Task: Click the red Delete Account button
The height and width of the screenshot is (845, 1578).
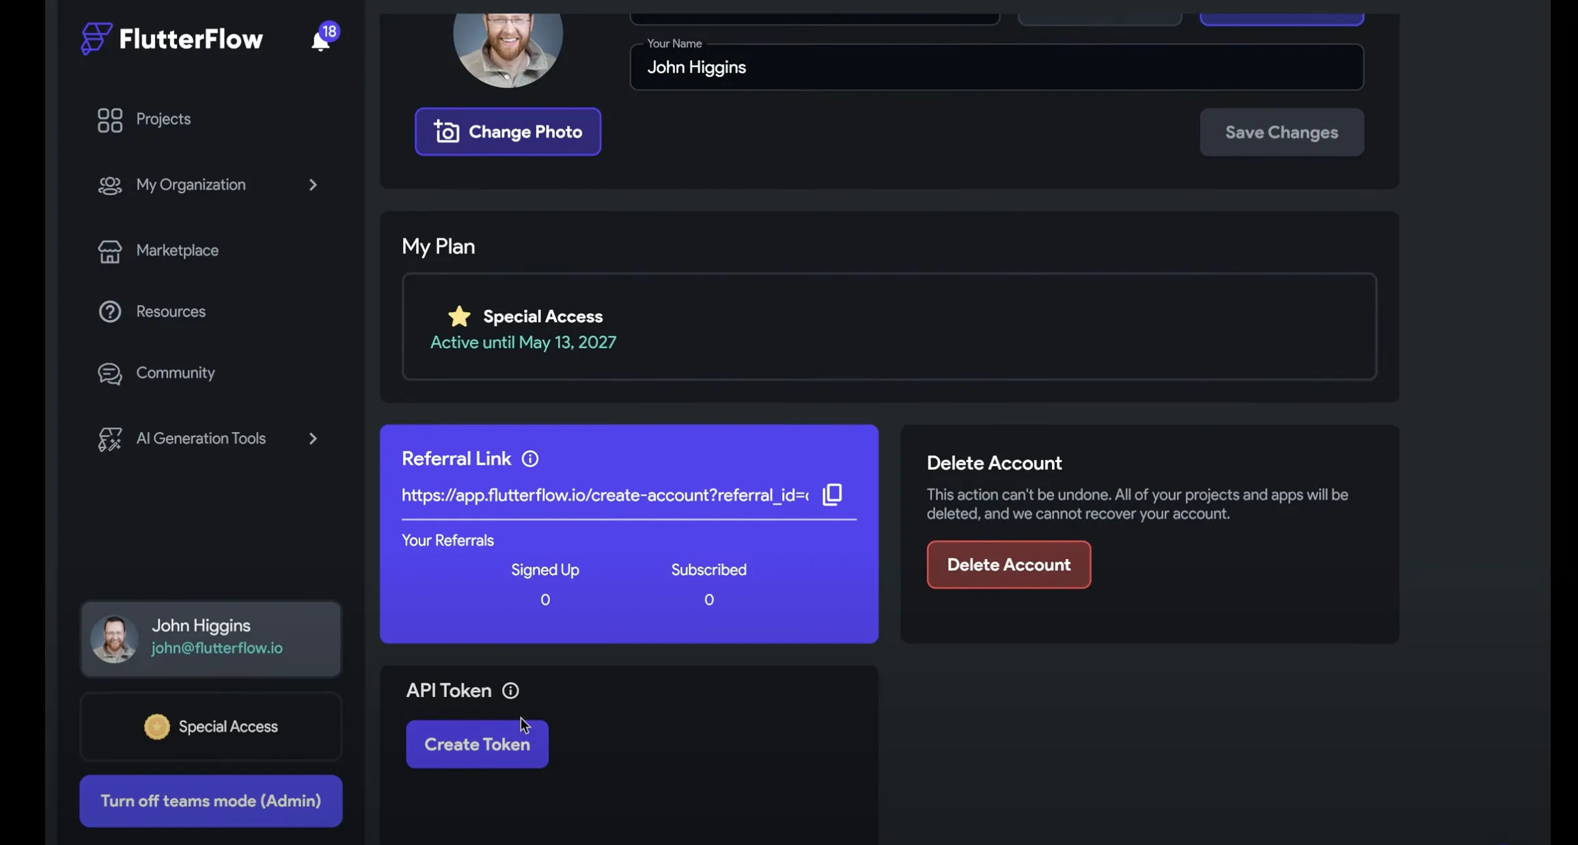Action: [x=1008, y=564]
